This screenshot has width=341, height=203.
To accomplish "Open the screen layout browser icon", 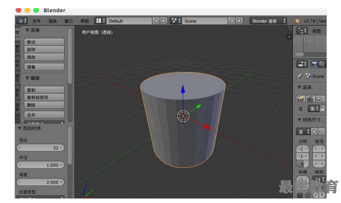I will tap(100, 21).
